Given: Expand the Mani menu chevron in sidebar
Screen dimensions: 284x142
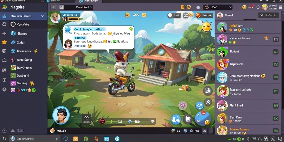Looking at the screenshot, I should click(x=42, y=16).
